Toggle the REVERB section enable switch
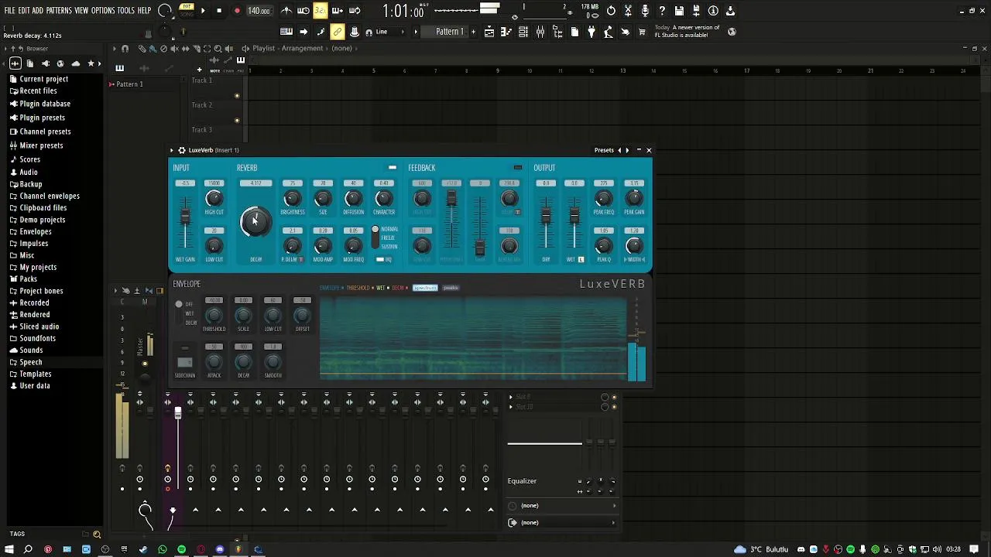 [x=393, y=168]
